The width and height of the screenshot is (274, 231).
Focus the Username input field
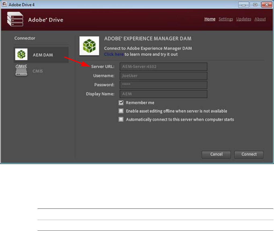(163, 76)
